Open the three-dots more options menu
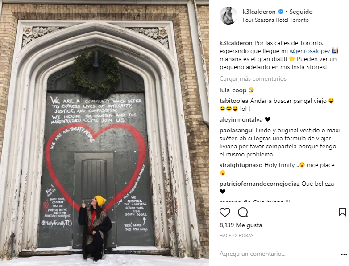This screenshot has width=349, height=266. (344, 254)
